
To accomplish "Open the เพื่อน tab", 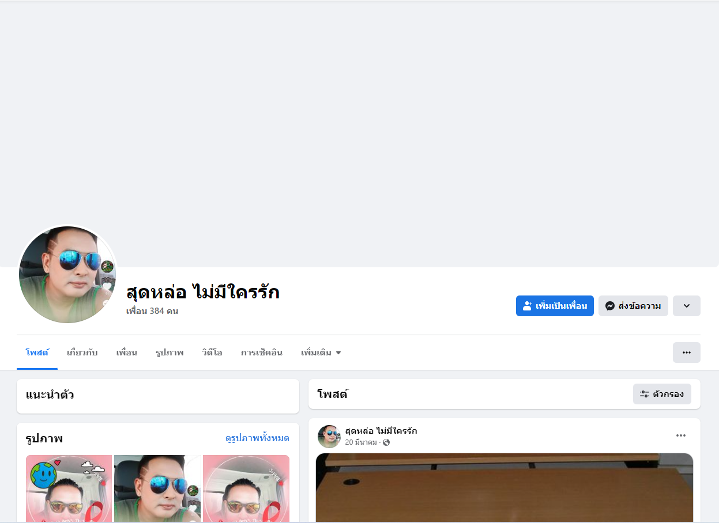I will [126, 353].
